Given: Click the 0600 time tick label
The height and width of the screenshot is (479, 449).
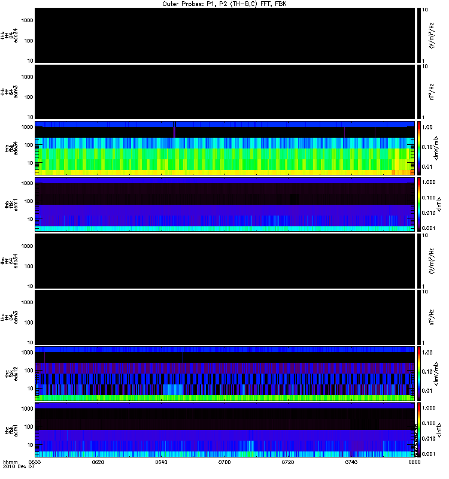Looking at the screenshot, I should 34,462.
